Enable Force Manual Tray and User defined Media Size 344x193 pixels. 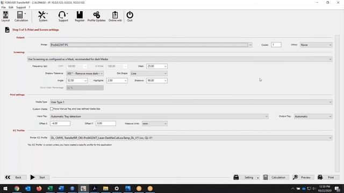pyautogui.click(x=52, y=109)
